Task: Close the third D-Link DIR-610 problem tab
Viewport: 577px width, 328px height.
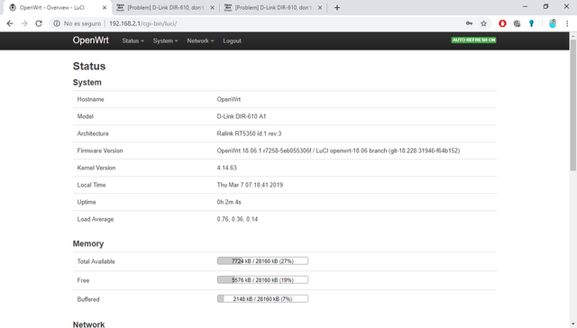Action: pos(320,8)
